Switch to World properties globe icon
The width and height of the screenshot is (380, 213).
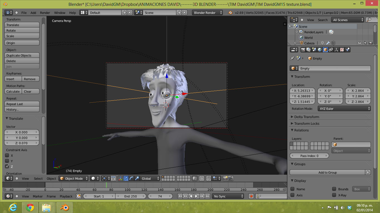tap(320, 50)
